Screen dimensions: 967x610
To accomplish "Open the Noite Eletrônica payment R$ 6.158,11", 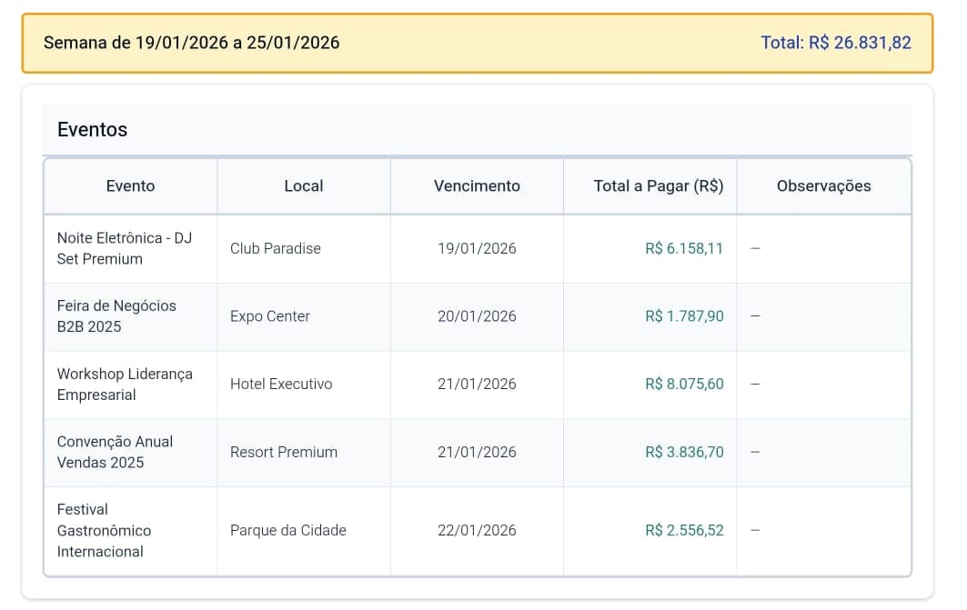I will 684,248.
